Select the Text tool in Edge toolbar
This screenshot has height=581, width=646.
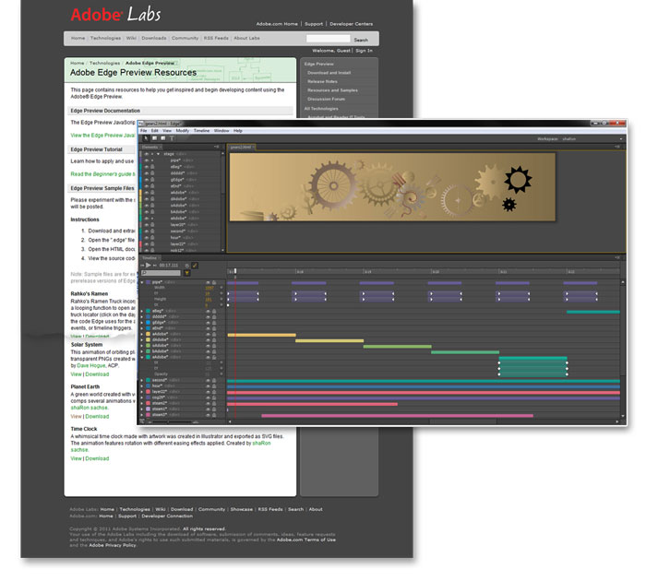pos(172,138)
